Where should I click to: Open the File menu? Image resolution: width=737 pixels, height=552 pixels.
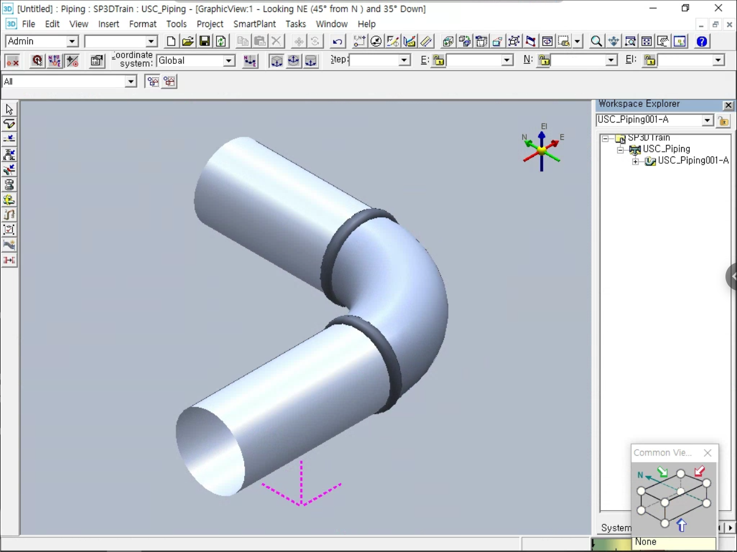coord(28,24)
